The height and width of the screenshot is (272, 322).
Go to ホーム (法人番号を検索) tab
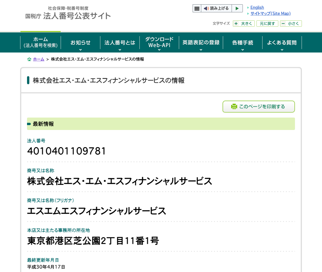pos(41,42)
